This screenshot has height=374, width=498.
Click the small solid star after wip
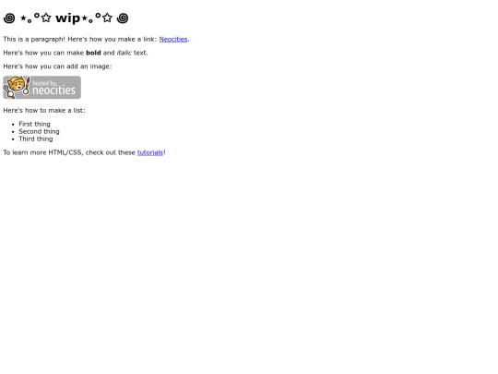(84, 18)
